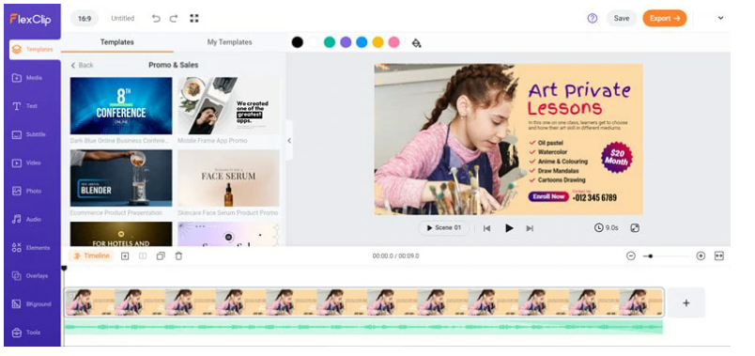755x356 pixels.
Task: Zoom in the timeline with plus icon
Action: click(x=701, y=255)
